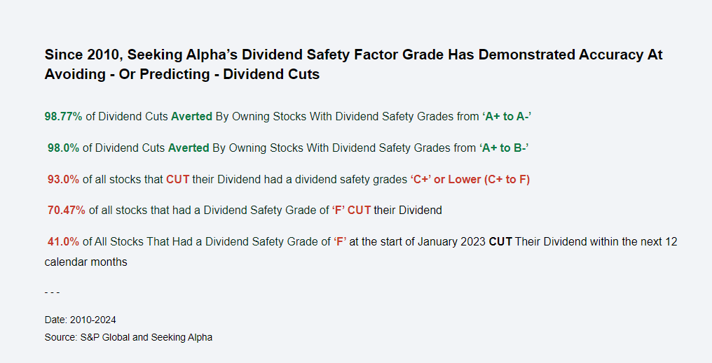
Task: Click the green 'A+ to B-' grade text
Action: (504, 148)
